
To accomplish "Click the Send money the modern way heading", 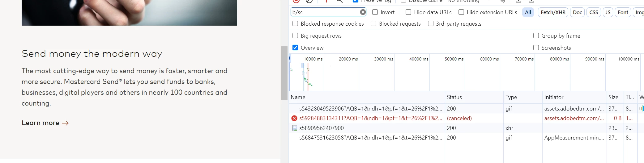I will [92, 54].
